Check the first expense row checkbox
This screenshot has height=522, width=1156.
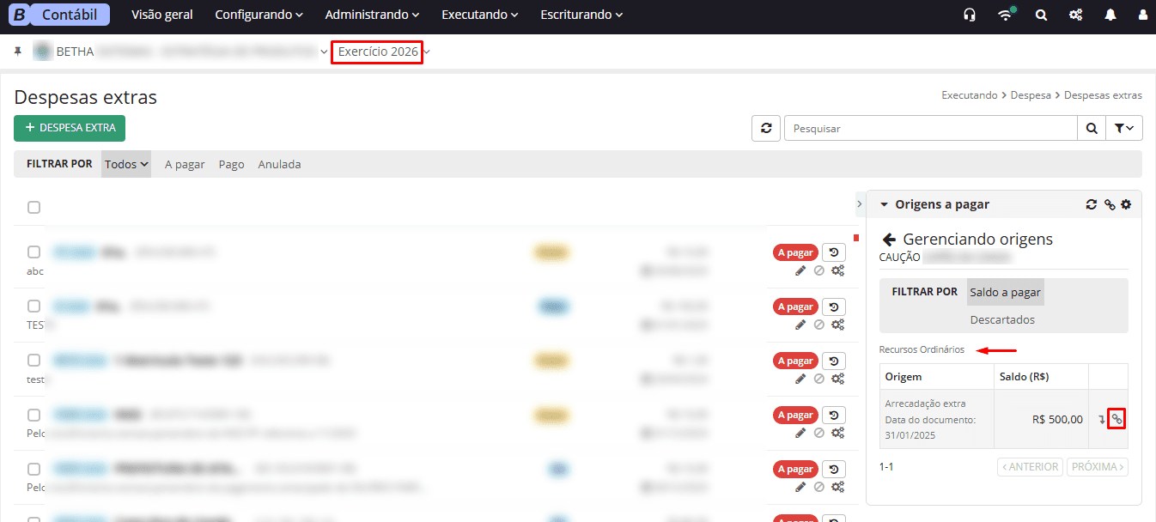click(x=33, y=252)
